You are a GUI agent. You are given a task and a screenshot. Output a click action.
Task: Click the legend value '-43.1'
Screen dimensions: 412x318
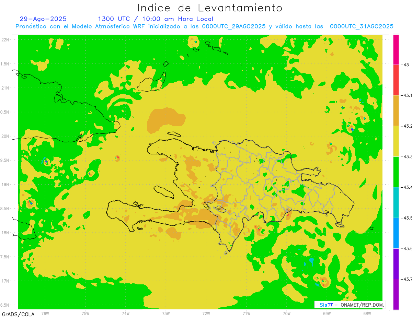407,95
